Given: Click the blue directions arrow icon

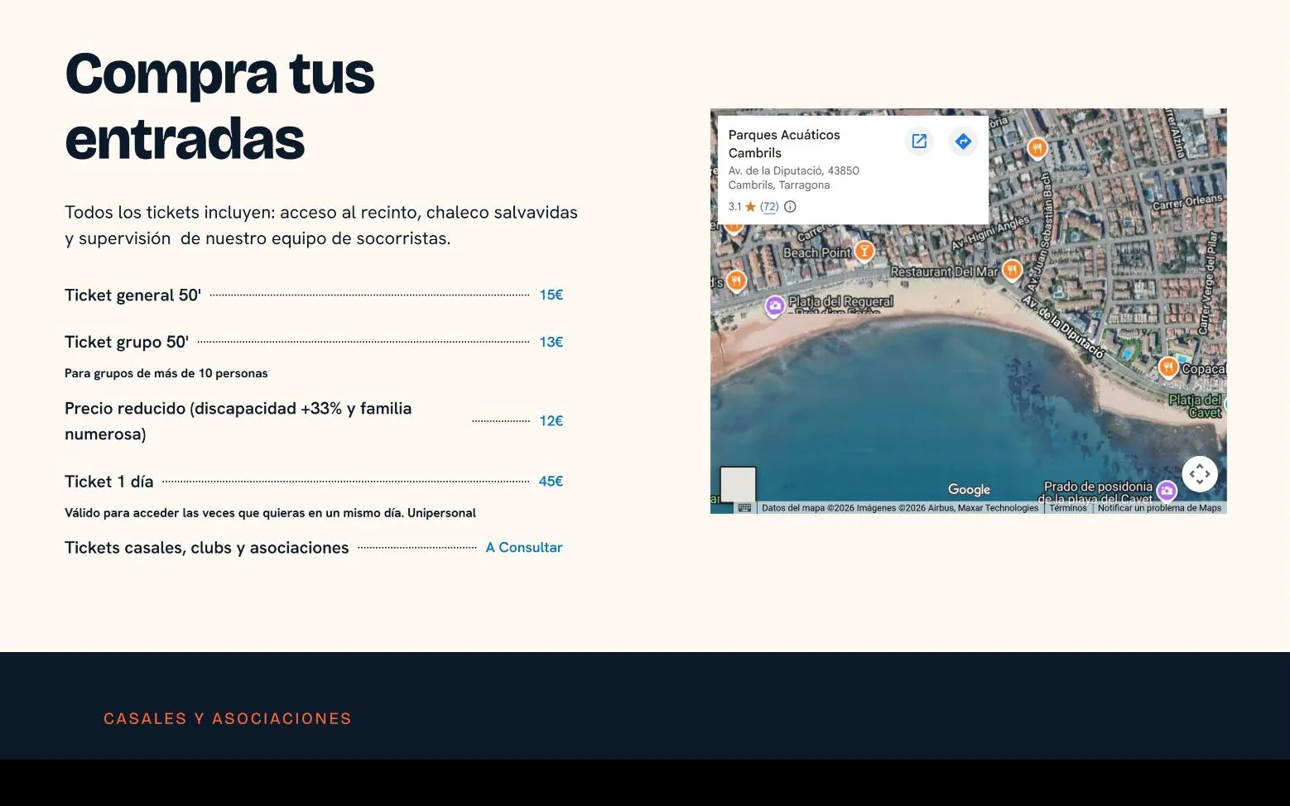Looking at the screenshot, I should 963,141.
